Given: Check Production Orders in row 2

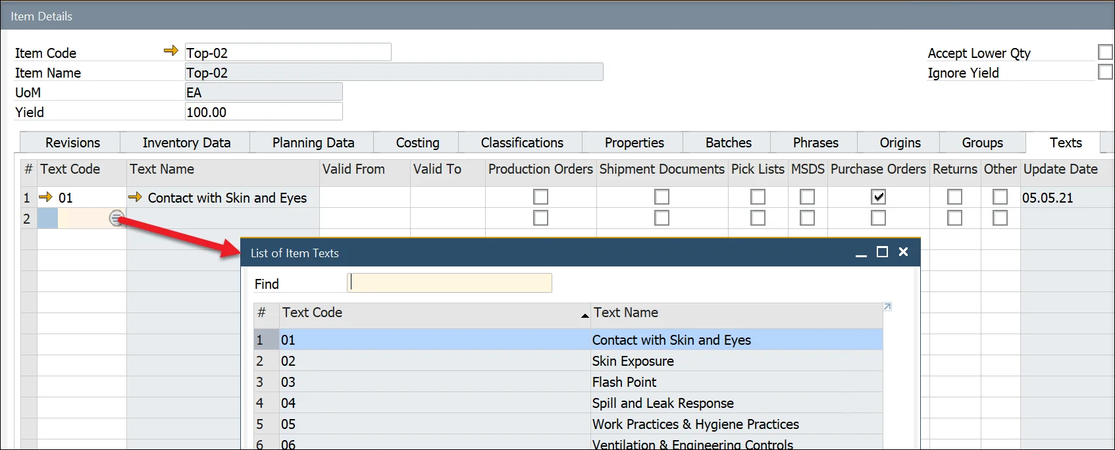Looking at the screenshot, I should click(x=540, y=218).
